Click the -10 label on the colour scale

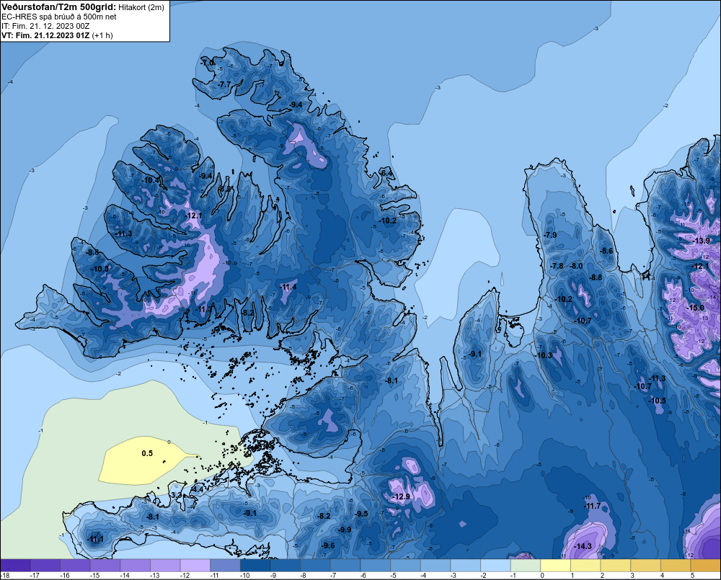(244, 576)
